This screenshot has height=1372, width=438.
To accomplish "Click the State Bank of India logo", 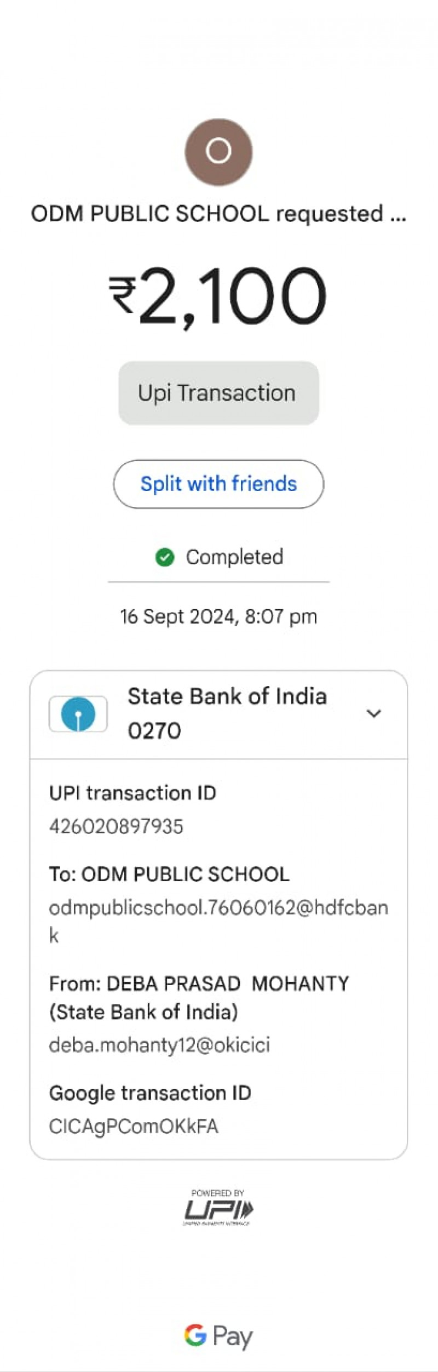I will coord(78,714).
